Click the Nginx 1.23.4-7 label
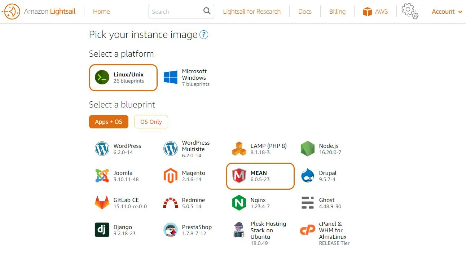Image resolution: width=466 pixels, height=255 pixels. point(260,203)
